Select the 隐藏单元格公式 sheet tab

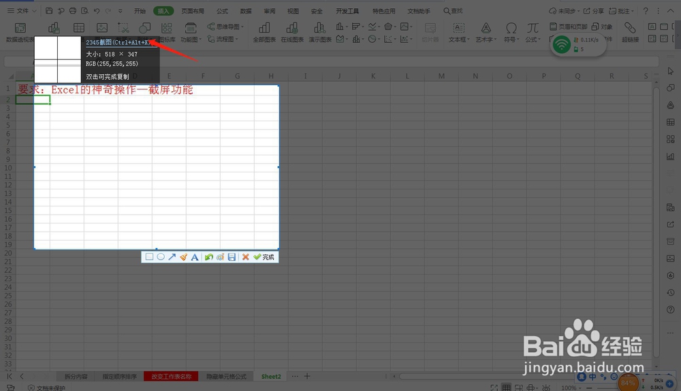pyautogui.click(x=226, y=376)
